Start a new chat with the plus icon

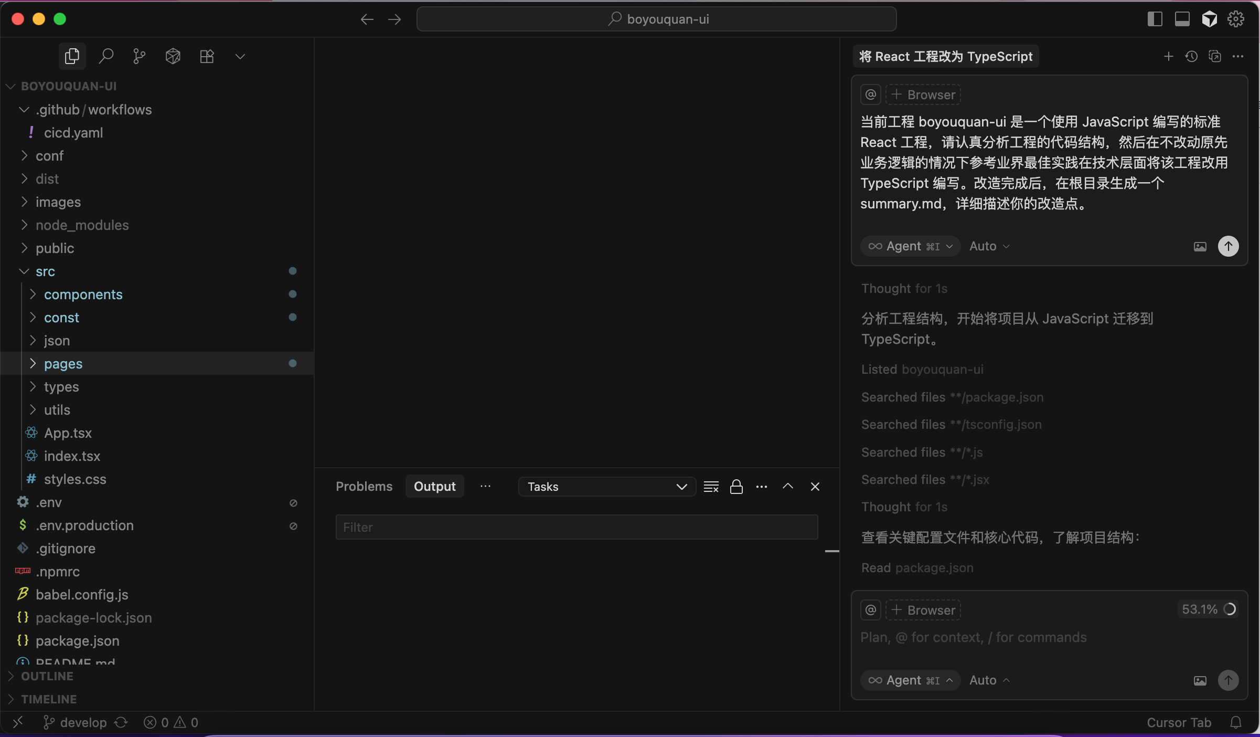click(x=1169, y=56)
